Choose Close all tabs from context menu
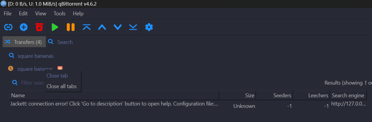Image resolution: width=372 pixels, height=122 pixels. click(x=62, y=86)
